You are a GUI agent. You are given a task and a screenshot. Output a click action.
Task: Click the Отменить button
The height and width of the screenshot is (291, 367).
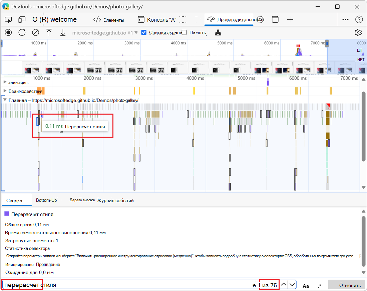(347, 285)
